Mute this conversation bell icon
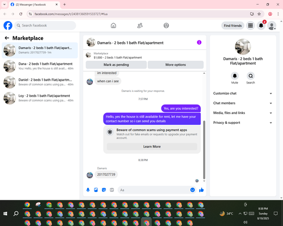This screenshot has height=226, width=283. pos(234,76)
